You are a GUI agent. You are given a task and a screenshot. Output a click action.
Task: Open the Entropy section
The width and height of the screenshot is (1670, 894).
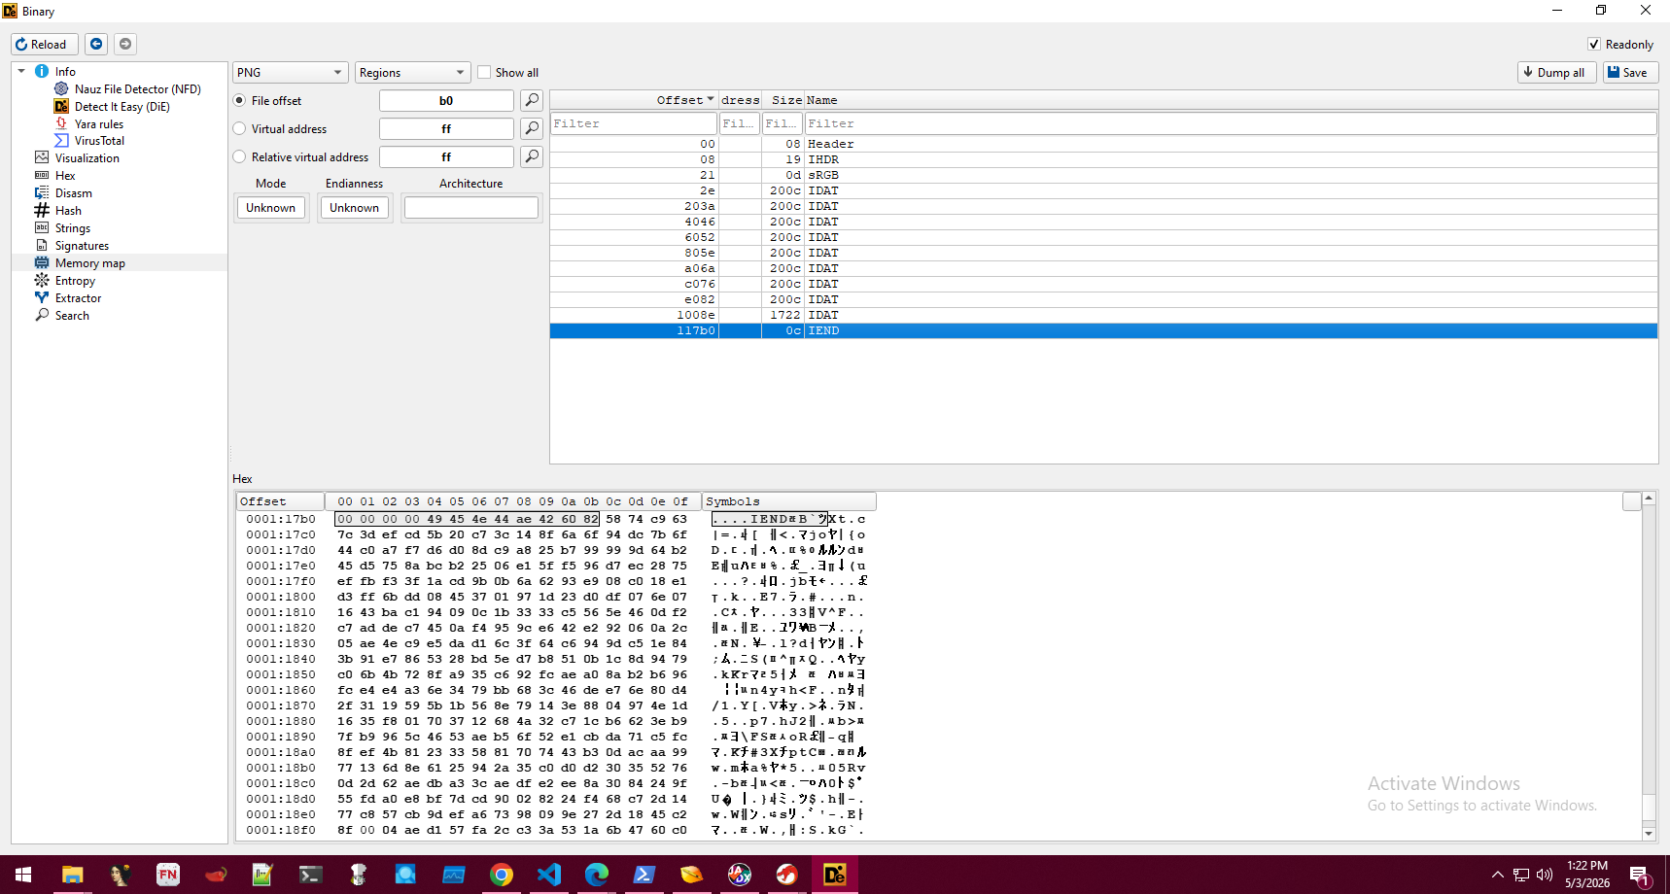[x=75, y=281]
